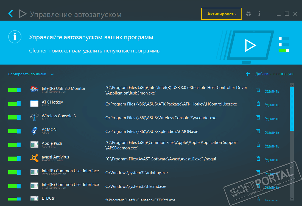Viewport: 302px width, 206px height.
Task: Click the blue scrollbar thumb
Action: (x=292, y=109)
